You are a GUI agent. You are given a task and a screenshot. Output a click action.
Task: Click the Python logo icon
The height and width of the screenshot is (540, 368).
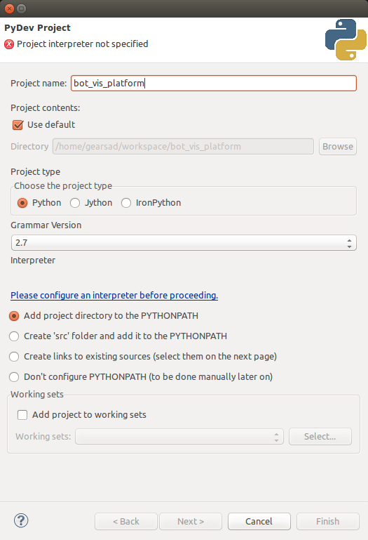[346, 39]
